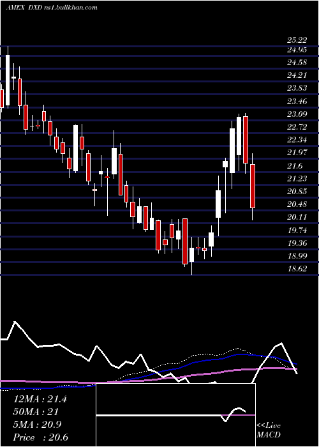319x447 pixels.
Task: Click the 20.11 price axis label
Action: (x=297, y=217)
